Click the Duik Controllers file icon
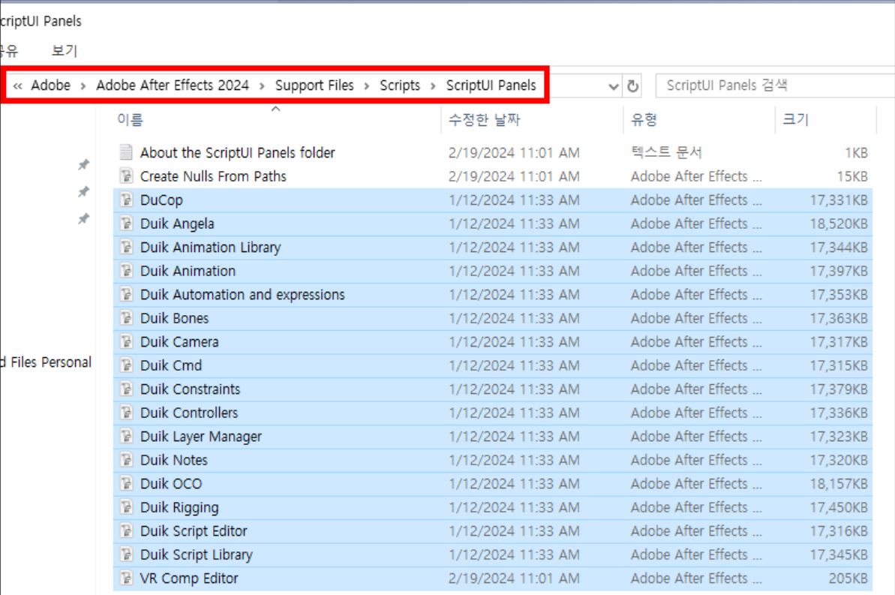 pos(126,412)
